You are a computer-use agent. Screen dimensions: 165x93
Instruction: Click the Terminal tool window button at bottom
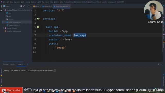coord(28,88)
